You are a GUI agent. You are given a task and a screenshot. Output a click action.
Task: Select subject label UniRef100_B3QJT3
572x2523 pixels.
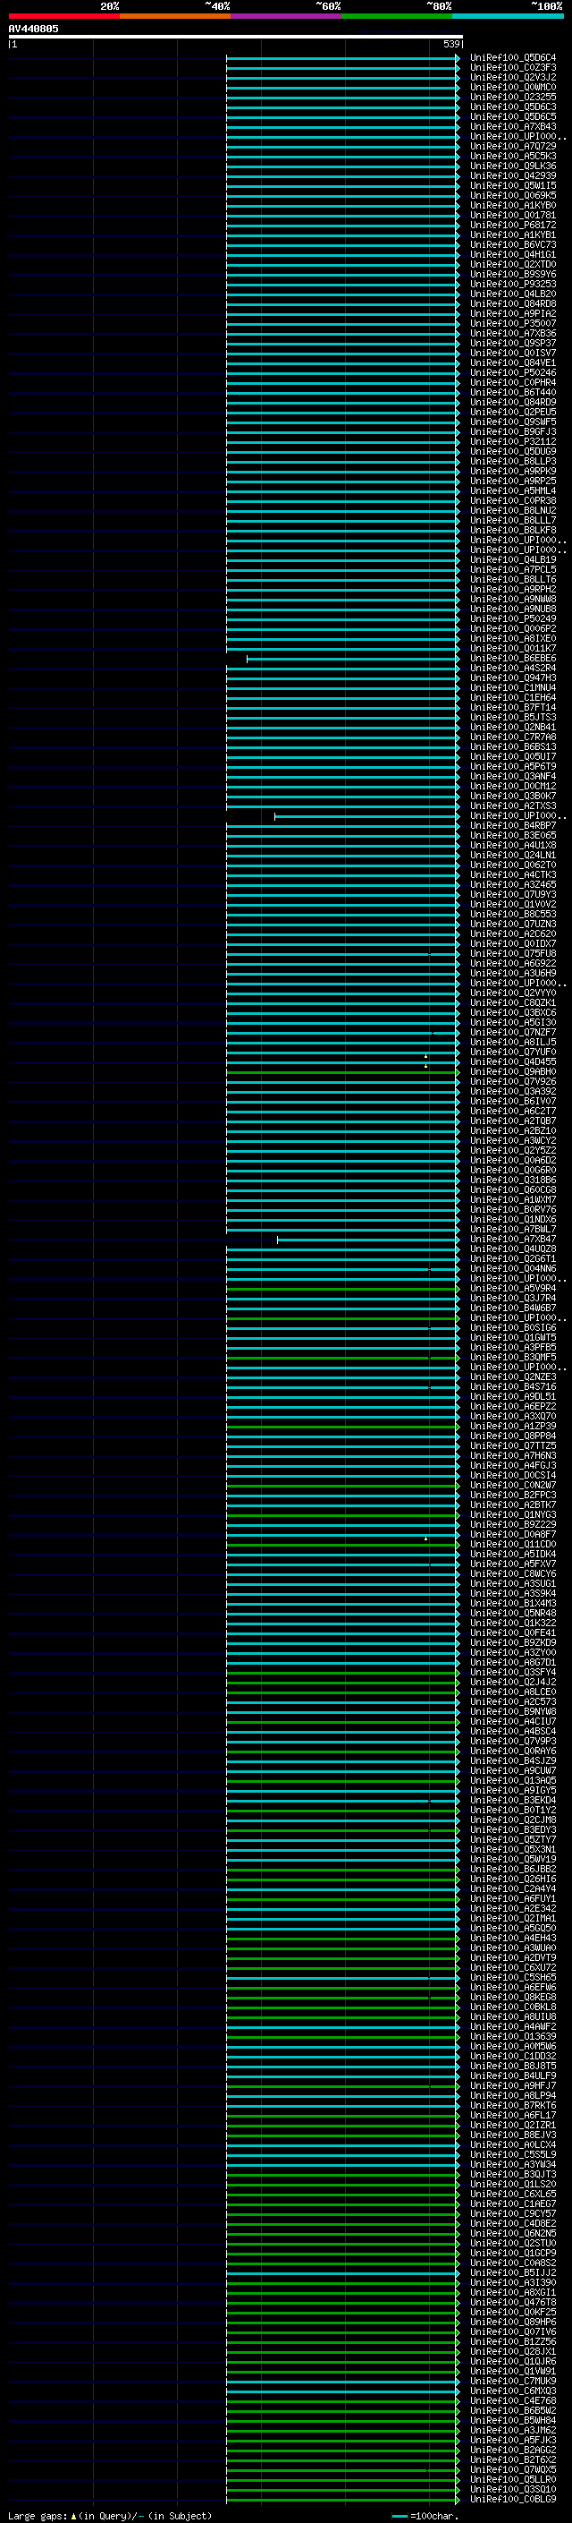point(512,2174)
